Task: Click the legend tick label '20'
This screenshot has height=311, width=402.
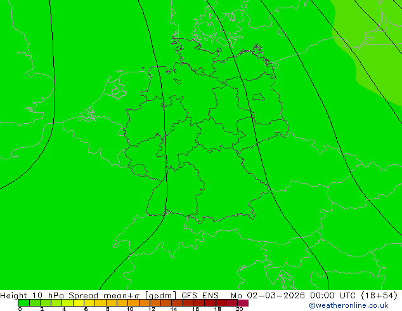Action: tap(239, 309)
